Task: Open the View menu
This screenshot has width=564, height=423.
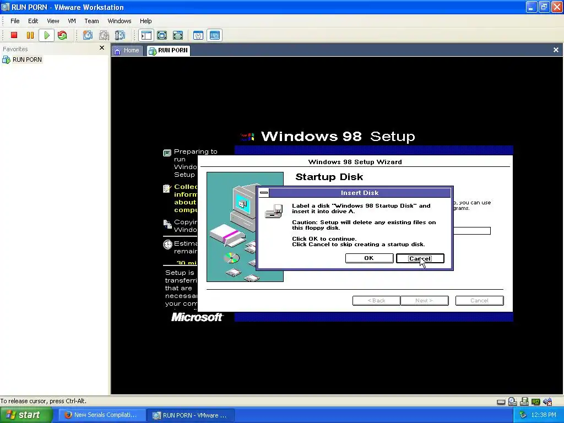Action: 53,21
